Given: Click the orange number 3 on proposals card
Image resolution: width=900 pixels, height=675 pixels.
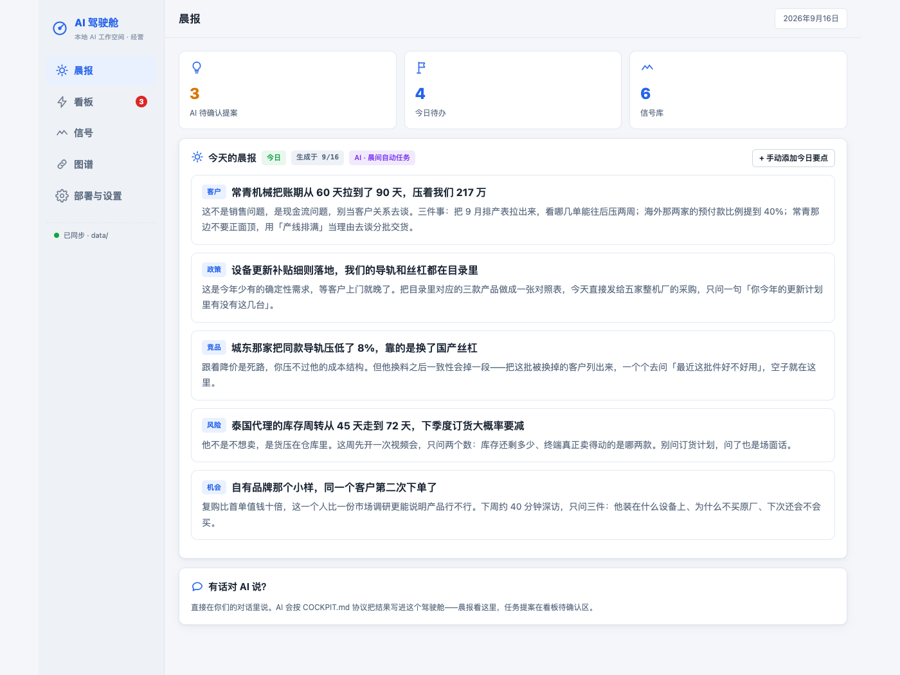Looking at the screenshot, I should pos(195,94).
